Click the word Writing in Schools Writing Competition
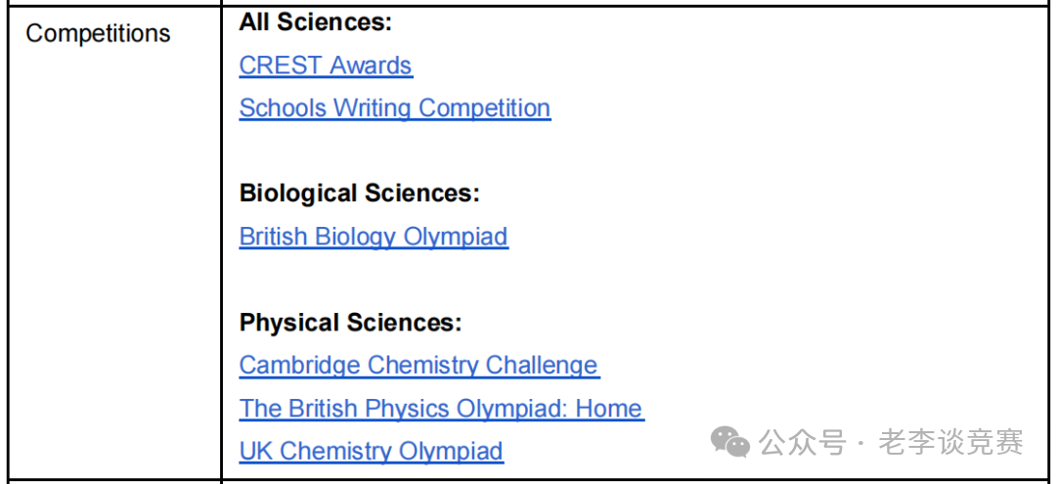The image size is (1056, 484). coord(374,109)
